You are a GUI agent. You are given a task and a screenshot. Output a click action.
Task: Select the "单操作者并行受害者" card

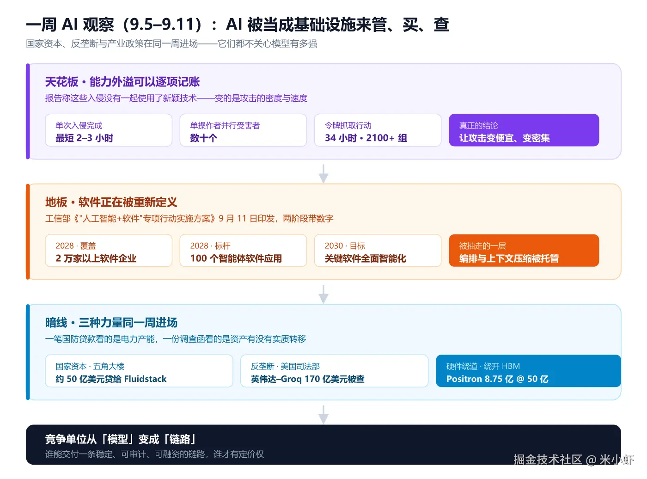point(243,130)
